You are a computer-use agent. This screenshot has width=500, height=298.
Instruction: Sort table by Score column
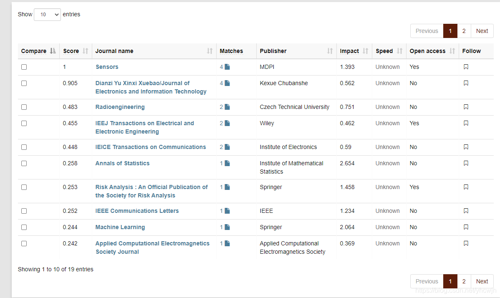tap(76, 51)
